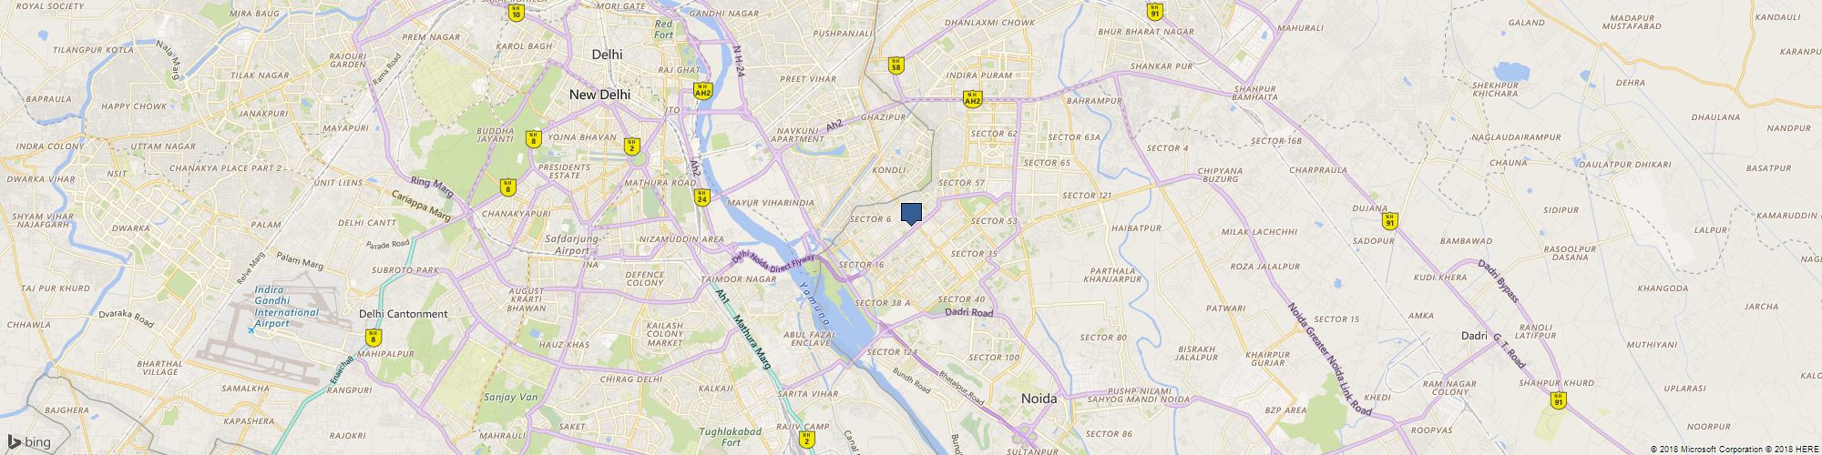Select the Dadri town label
The width and height of the screenshot is (1822, 455).
pos(1474,336)
